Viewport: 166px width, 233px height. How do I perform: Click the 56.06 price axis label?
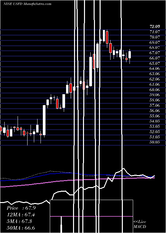[x=155, y=111]
